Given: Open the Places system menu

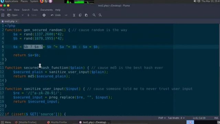Looking at the screenshot, I should click(x=24, y=1).
